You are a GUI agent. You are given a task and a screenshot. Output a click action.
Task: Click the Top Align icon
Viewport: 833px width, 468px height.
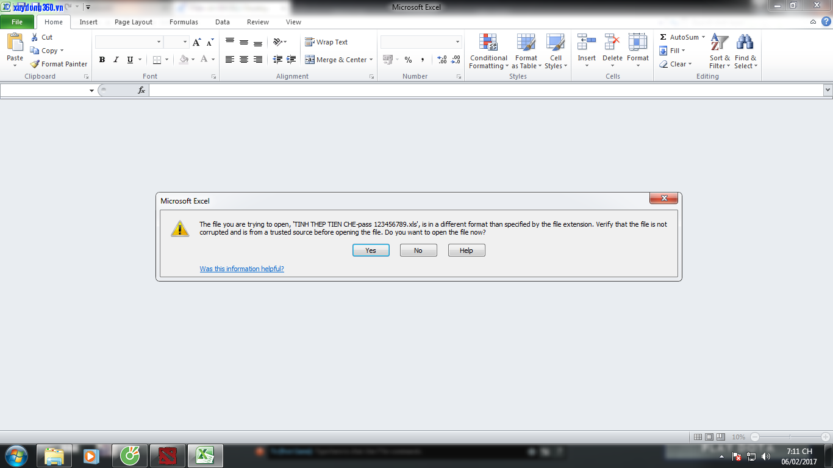[x=230, y=42]
